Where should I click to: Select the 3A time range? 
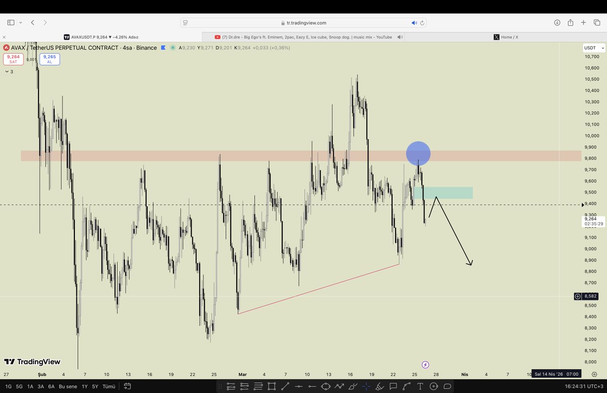pos(40,386)
